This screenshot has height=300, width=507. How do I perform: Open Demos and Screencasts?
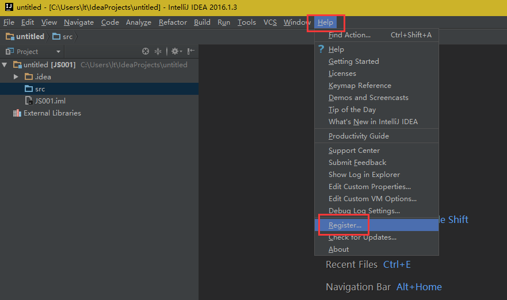coord(377,98)
